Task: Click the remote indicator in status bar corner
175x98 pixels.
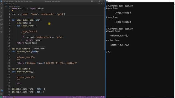Action: pyautogui.click(x=1, y=97)
